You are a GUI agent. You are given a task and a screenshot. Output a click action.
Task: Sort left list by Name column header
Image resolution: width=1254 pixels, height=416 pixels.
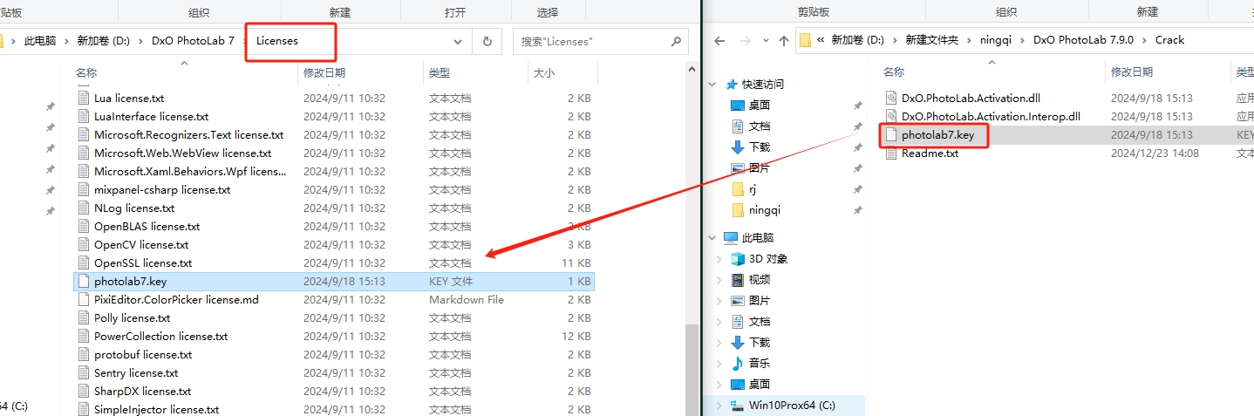coord(86,73)
